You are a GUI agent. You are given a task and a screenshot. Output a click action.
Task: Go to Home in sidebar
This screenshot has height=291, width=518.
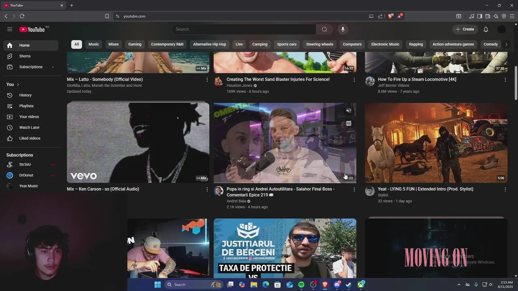[x=31, y=45]
